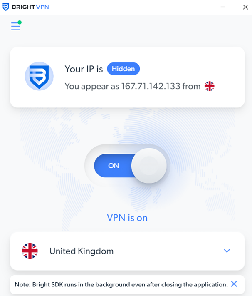Screen dimensions: 252x296
Task: Close the Bright VPN window
Action: [x=245, y=7]
